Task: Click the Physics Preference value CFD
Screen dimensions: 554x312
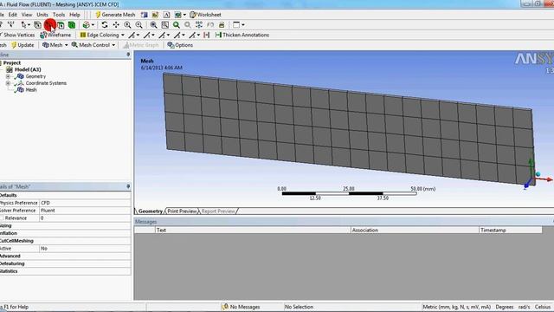Action: pos(85,203)
